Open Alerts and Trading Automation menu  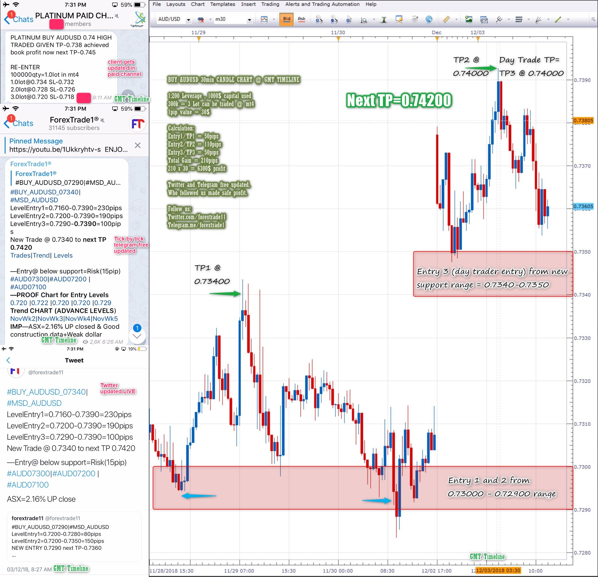(x=322, y=4)
